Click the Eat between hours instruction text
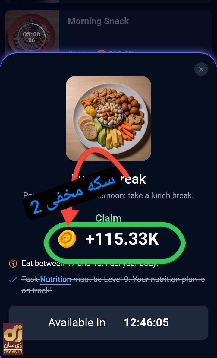This screenshot has width=217, height=358. point(90,264)
